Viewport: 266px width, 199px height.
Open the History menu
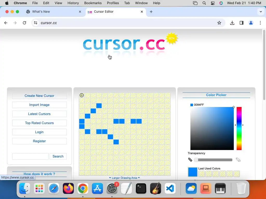(x=73, y=3)
